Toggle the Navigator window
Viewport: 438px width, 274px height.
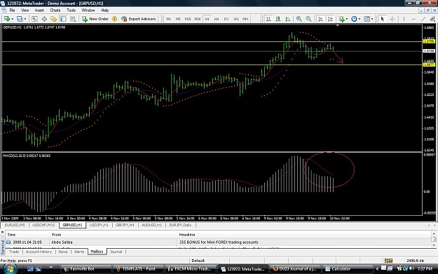point(54,19)
